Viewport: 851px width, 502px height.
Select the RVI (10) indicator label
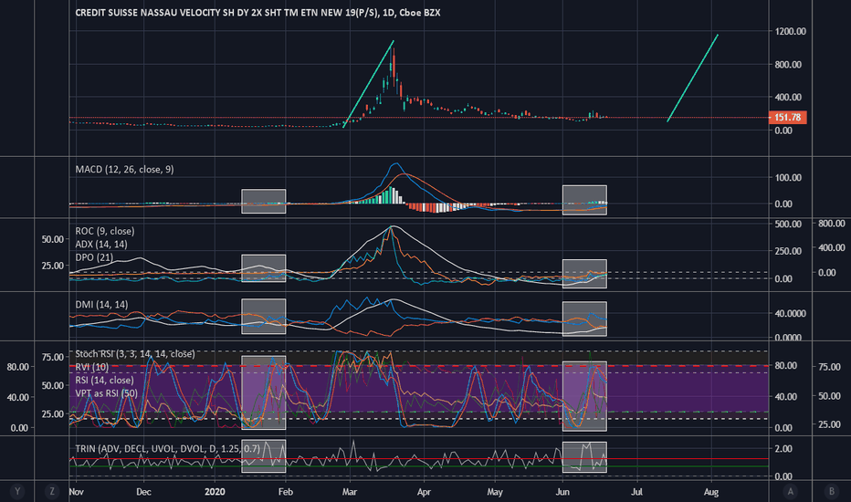point(91,367)
